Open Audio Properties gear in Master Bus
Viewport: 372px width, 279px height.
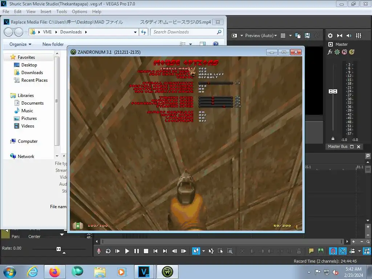pos(330,36)
